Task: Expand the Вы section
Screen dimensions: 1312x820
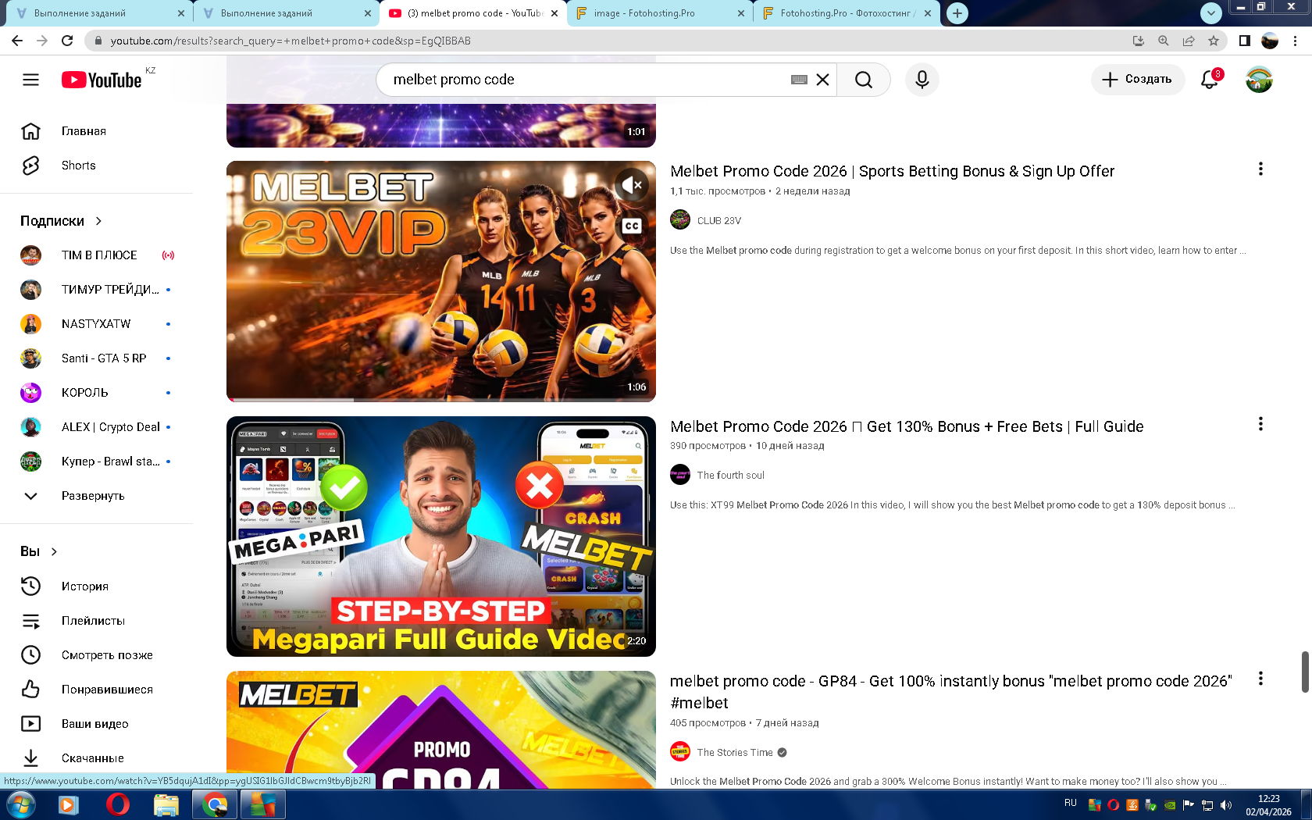Action: (x=39, y=551)
